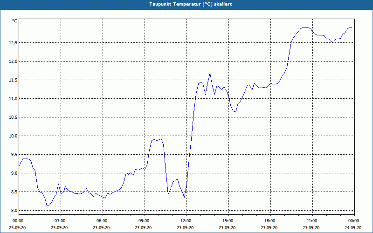The width and height of the screenshot is (373, 233).
Task: Click the 06:00 time label
Action: click(x=103, y=221)
